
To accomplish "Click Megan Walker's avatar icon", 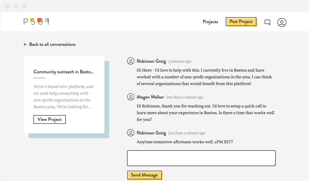I will click(130, 97).
